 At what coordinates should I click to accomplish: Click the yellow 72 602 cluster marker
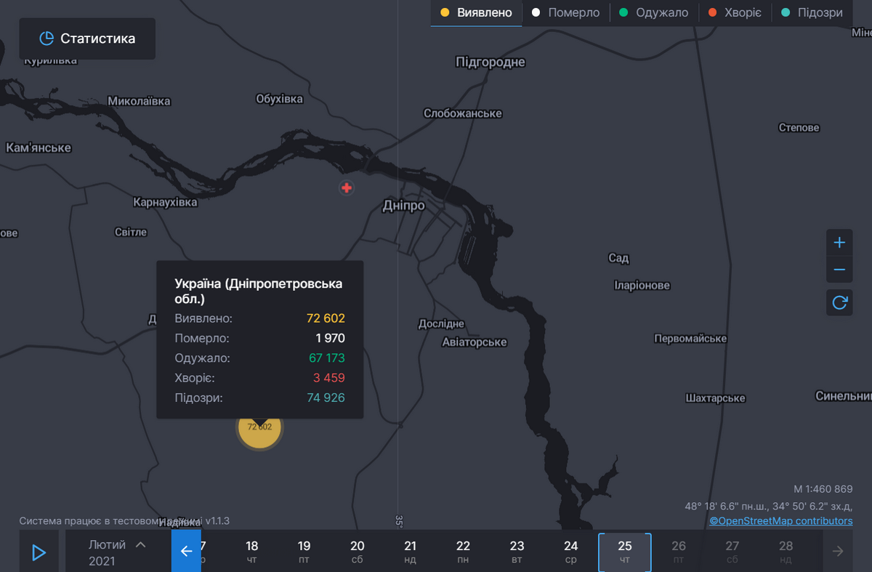point(259,427)
